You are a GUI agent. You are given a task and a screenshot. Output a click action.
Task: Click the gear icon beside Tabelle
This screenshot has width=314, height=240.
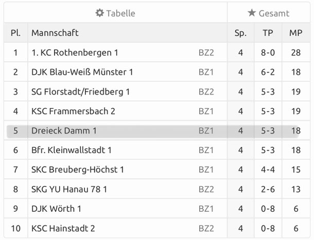tap(100, 13)
